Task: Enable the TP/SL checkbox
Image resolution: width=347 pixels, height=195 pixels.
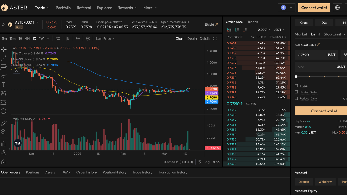Action: point(296,86)
